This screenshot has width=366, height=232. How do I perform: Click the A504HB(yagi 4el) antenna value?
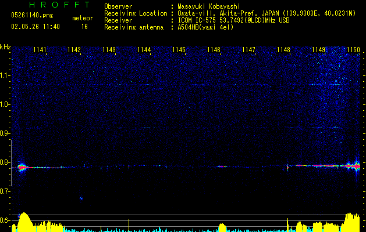click(205, 27)
